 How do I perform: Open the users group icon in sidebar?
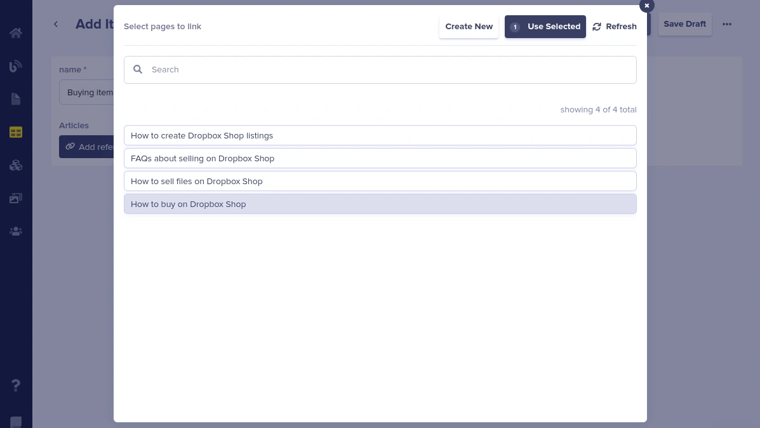(x=15, y=231)
